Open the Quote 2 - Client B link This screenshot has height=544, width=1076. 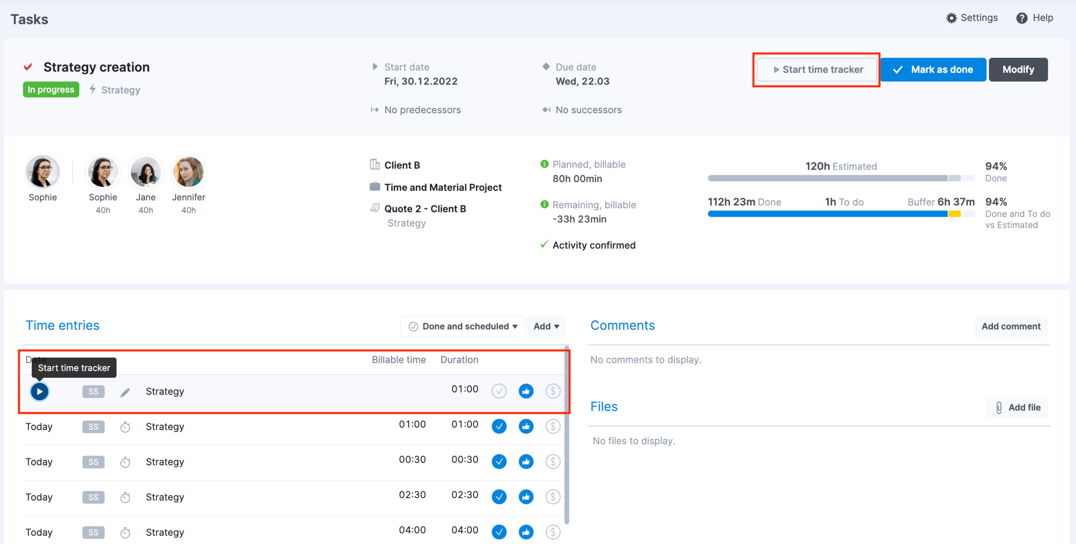coord(425,209)
